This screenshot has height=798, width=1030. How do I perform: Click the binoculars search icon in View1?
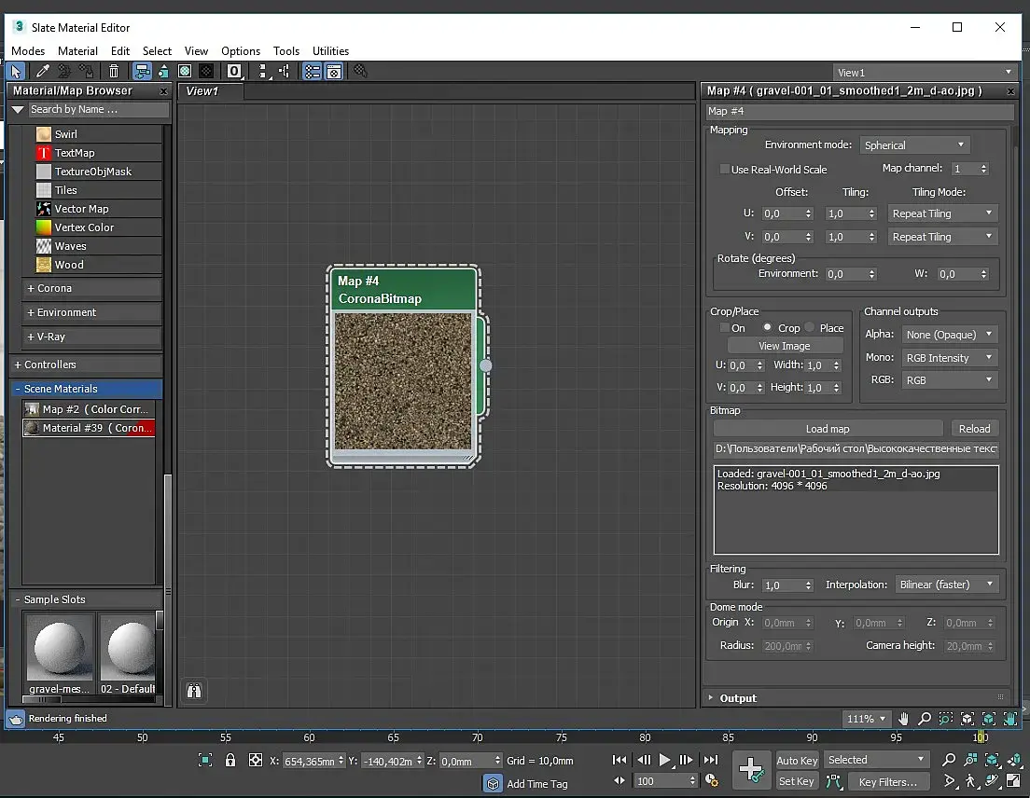click(194, 691)
